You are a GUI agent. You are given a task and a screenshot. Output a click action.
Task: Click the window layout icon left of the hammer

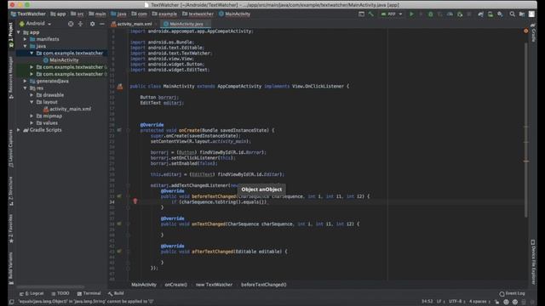[x=361, y=14]
